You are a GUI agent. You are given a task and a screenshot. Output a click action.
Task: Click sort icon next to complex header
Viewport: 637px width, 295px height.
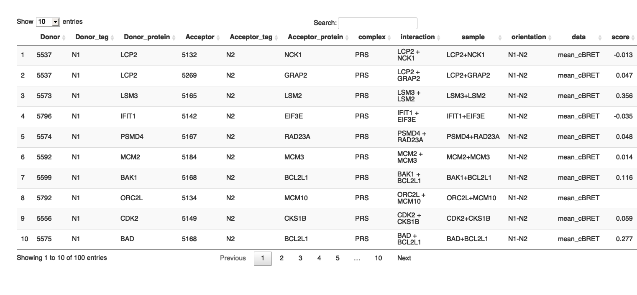[389, 38]
